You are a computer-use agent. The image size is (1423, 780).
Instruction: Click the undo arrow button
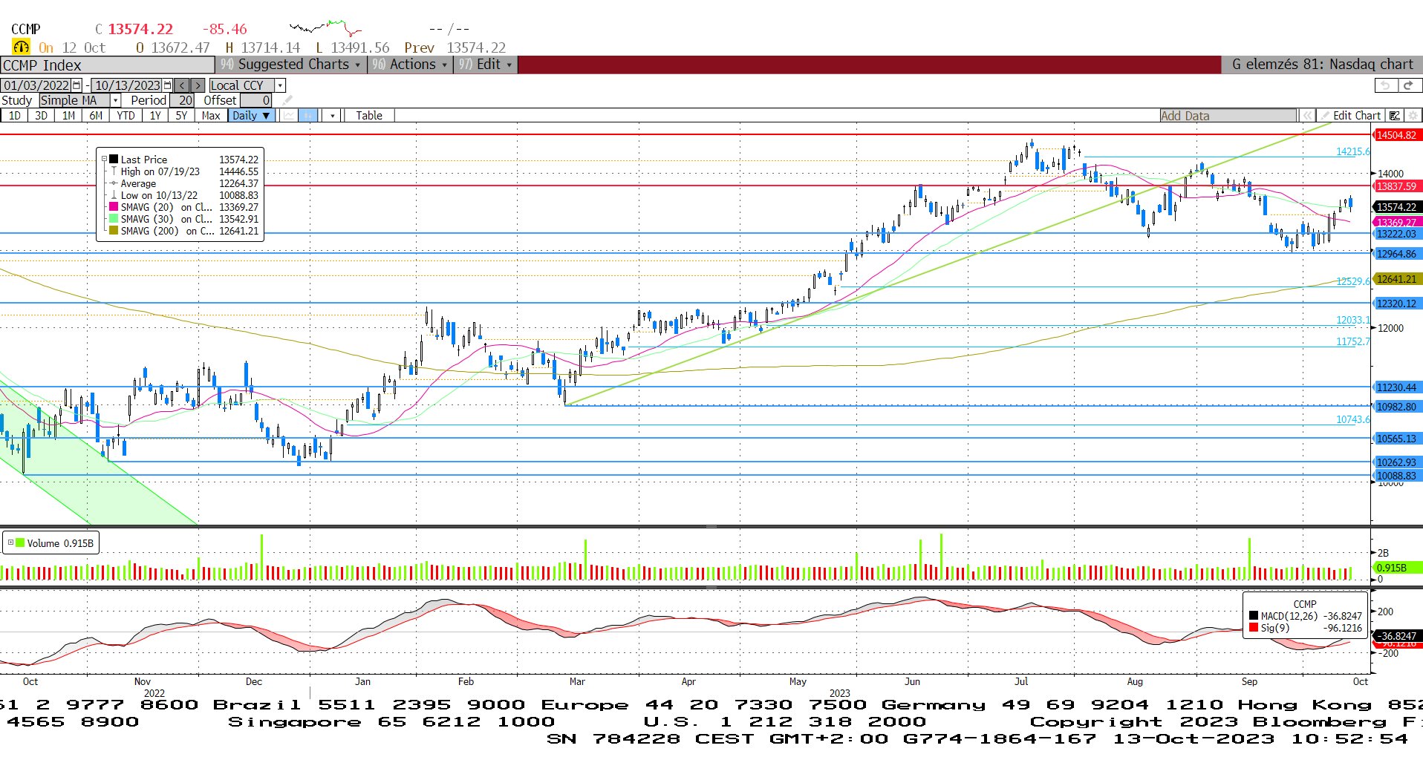click(1386, 85)
